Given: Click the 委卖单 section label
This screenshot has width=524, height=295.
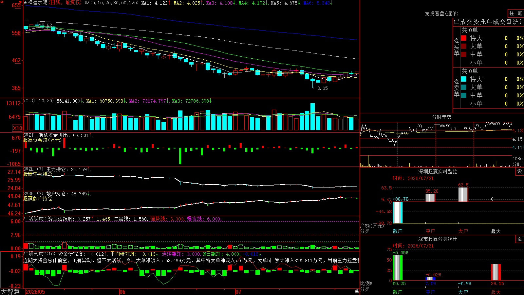Looking at the screenshot, I should pyautogui.click(x=457, y=88).
